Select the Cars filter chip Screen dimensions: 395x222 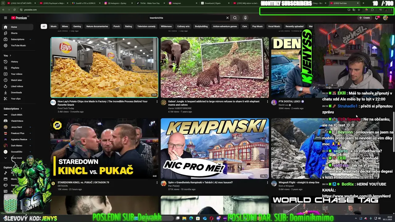[x=245, y=27]
